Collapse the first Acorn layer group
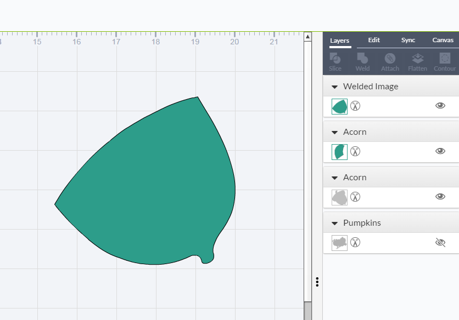This screenshot has width=459, height=320. (x=334, y=133)
